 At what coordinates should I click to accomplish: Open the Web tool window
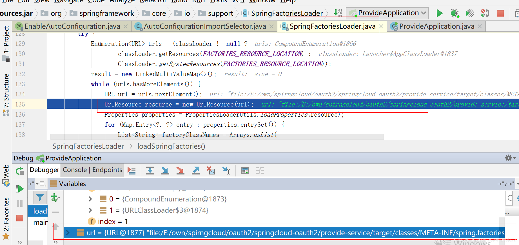pos(6,175)
